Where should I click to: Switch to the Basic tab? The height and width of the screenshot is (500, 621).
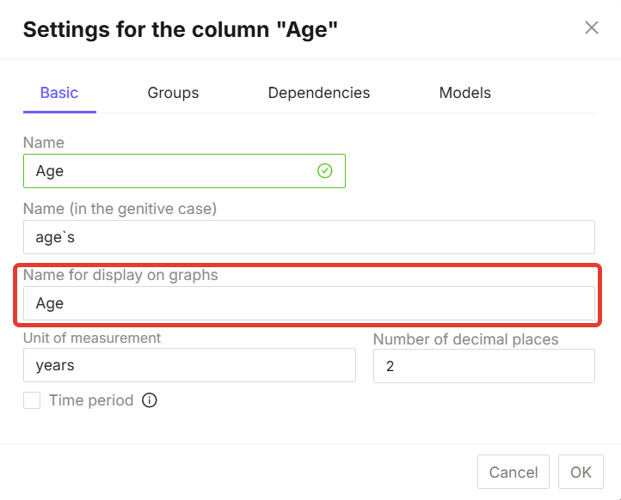59,93
